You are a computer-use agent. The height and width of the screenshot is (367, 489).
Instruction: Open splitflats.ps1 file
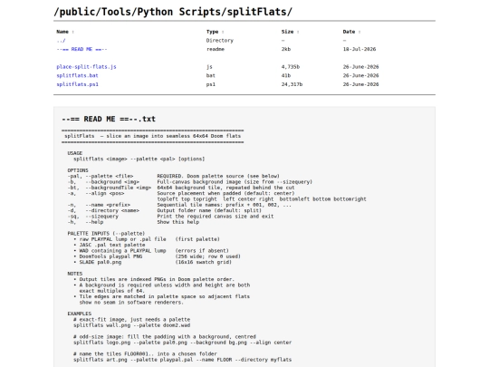point(77,84)
